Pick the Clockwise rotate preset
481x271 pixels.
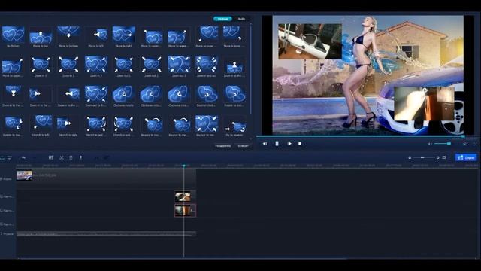point(123,94)
